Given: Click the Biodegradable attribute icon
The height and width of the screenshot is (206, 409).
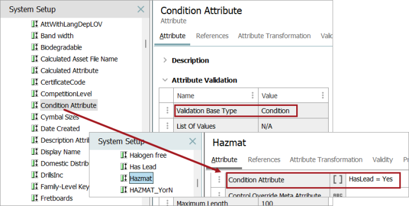Looking at the screenshot, I should [35, 47].
